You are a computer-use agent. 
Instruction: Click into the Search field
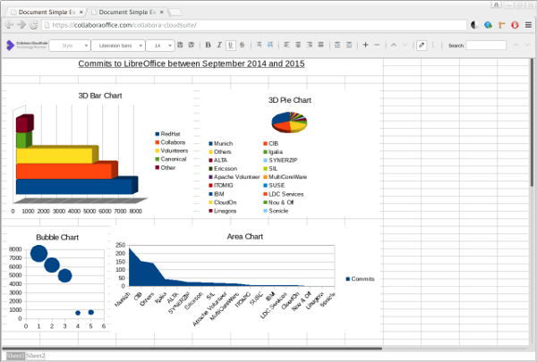pos(486,46)
